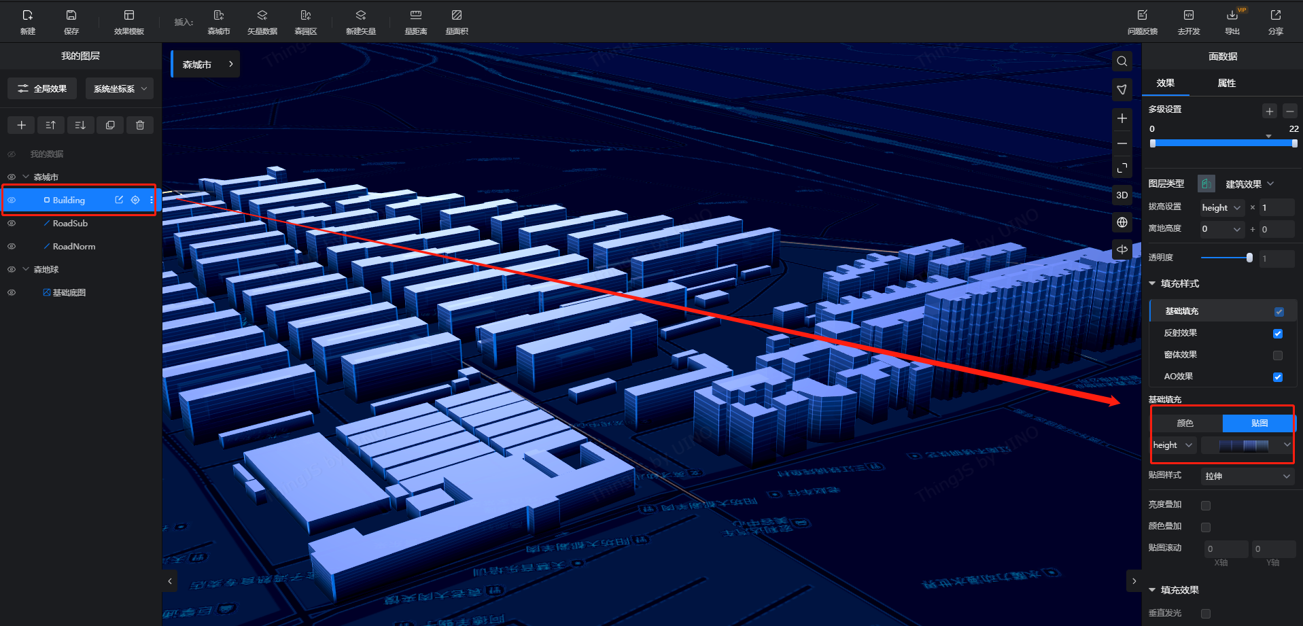
Task: Collapse the 填充样式 section
Action: point(1153,283)
